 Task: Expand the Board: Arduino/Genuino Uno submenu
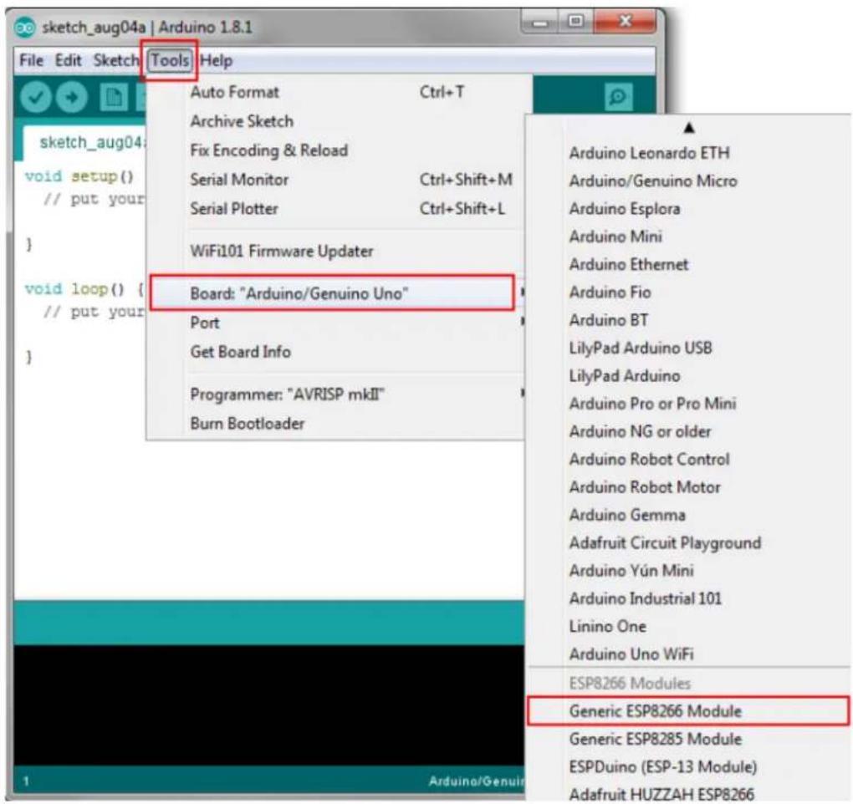pos(332,293)
